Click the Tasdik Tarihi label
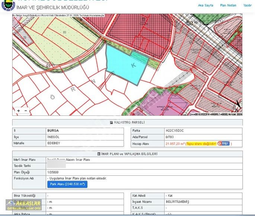Viewport: 255px width, 216px height. [22, 166]
